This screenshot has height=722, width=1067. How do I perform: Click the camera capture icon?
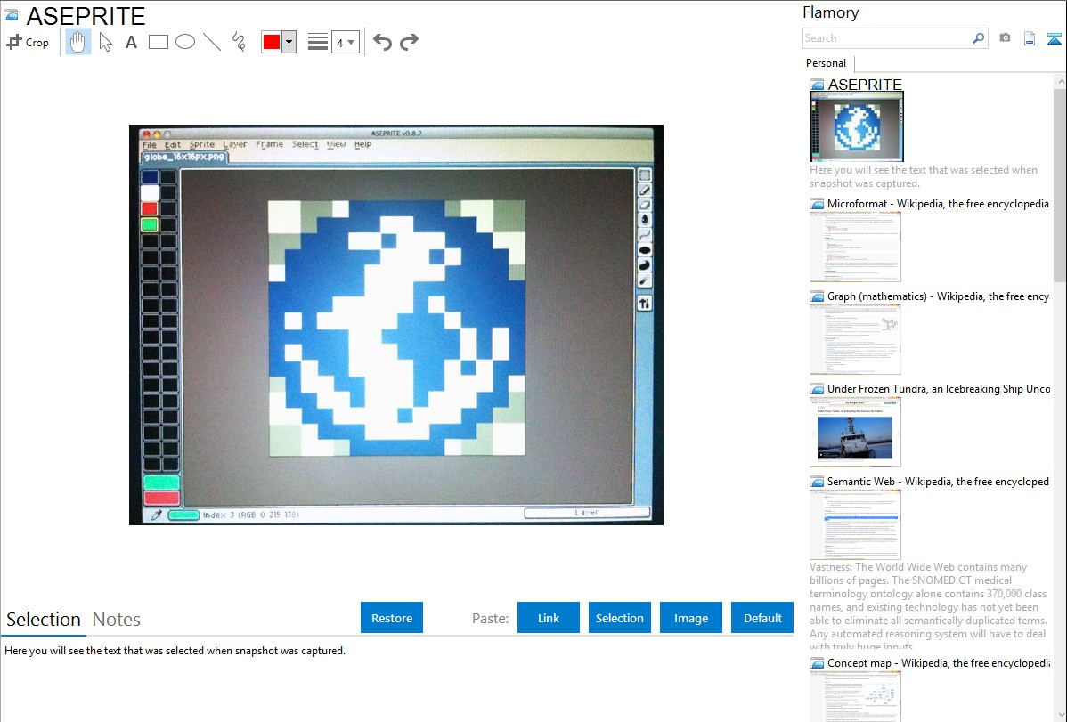pos(1005,38)
